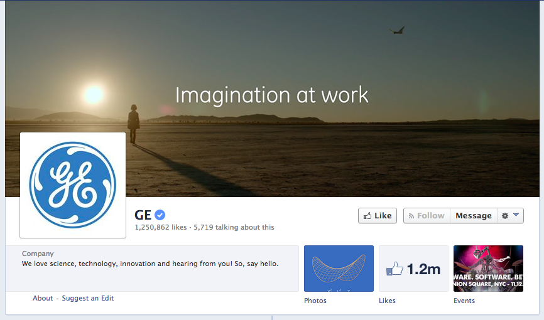The image size is (544, 320).
Task: Go to the Likes tab label
Action: tap(387, 301)
